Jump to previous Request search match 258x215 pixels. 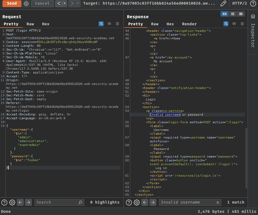coord(20,202)
